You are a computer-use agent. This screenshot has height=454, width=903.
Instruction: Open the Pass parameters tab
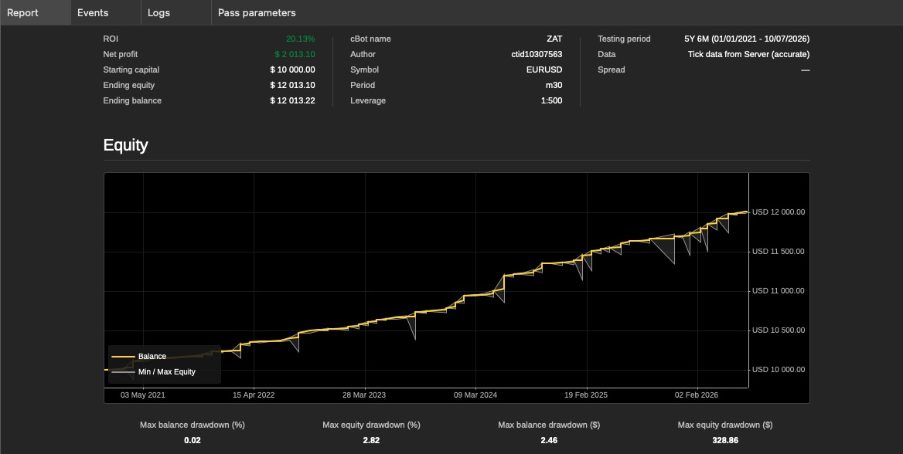click(x=257, y=12)
